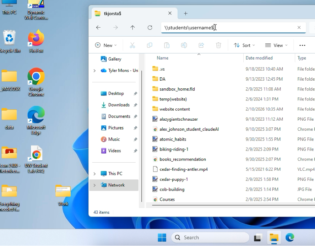Sort by Date modified column header
Screen dimensions: 315x246
[x=259, y=58]
